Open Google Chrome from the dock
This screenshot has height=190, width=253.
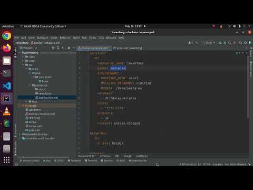(x=6, y=36)
